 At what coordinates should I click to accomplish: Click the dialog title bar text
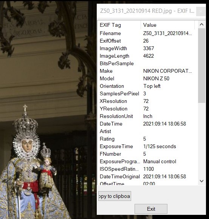point(147,11)
